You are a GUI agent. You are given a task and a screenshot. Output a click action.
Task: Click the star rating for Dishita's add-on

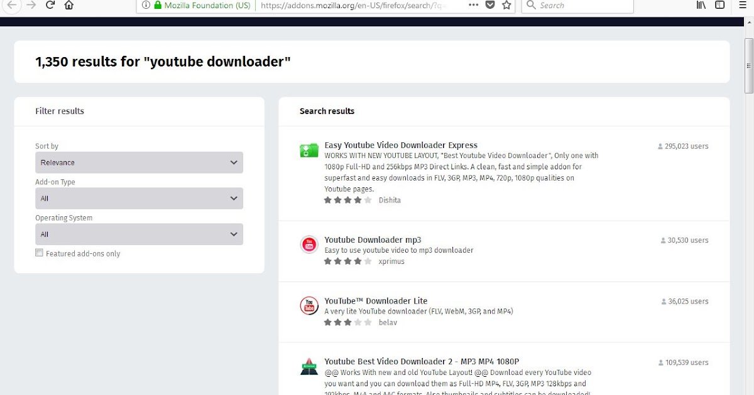[x=348, y=200]
